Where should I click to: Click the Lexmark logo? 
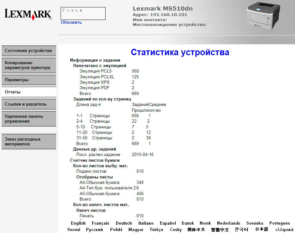[28, 14]
